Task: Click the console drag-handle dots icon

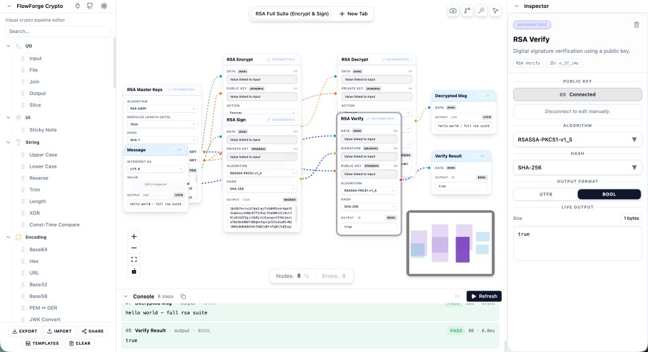Action: pos(457,297)
